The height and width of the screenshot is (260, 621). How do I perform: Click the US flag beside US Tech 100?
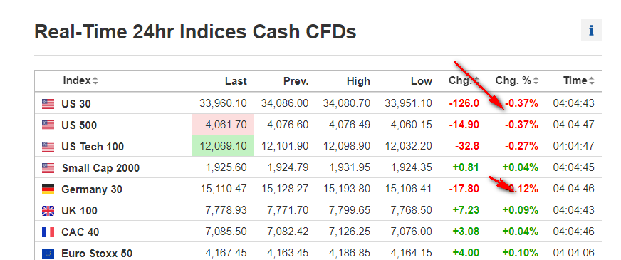(x=48, y=147)
